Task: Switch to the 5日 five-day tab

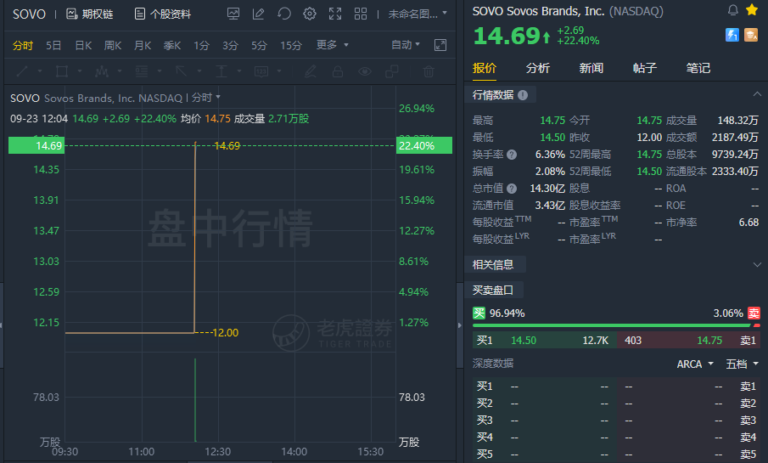Action: pos(53,45)
